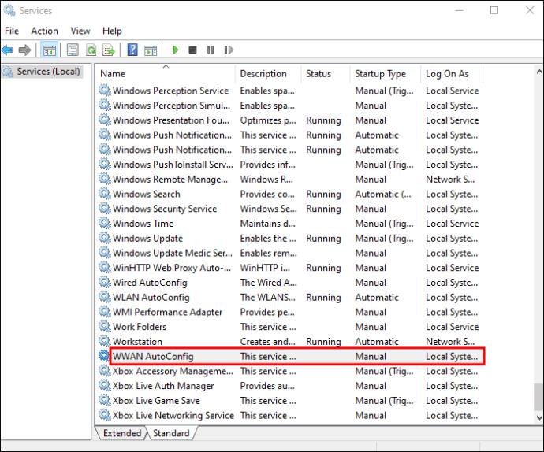The image size is (544, 452).
Task: Select the Work Folders service name
Action: pyautogui.click(x=140, y=327)
